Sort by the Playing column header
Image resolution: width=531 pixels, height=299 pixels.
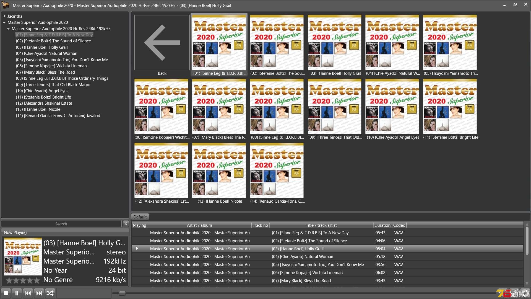click(x=140, y=225)
